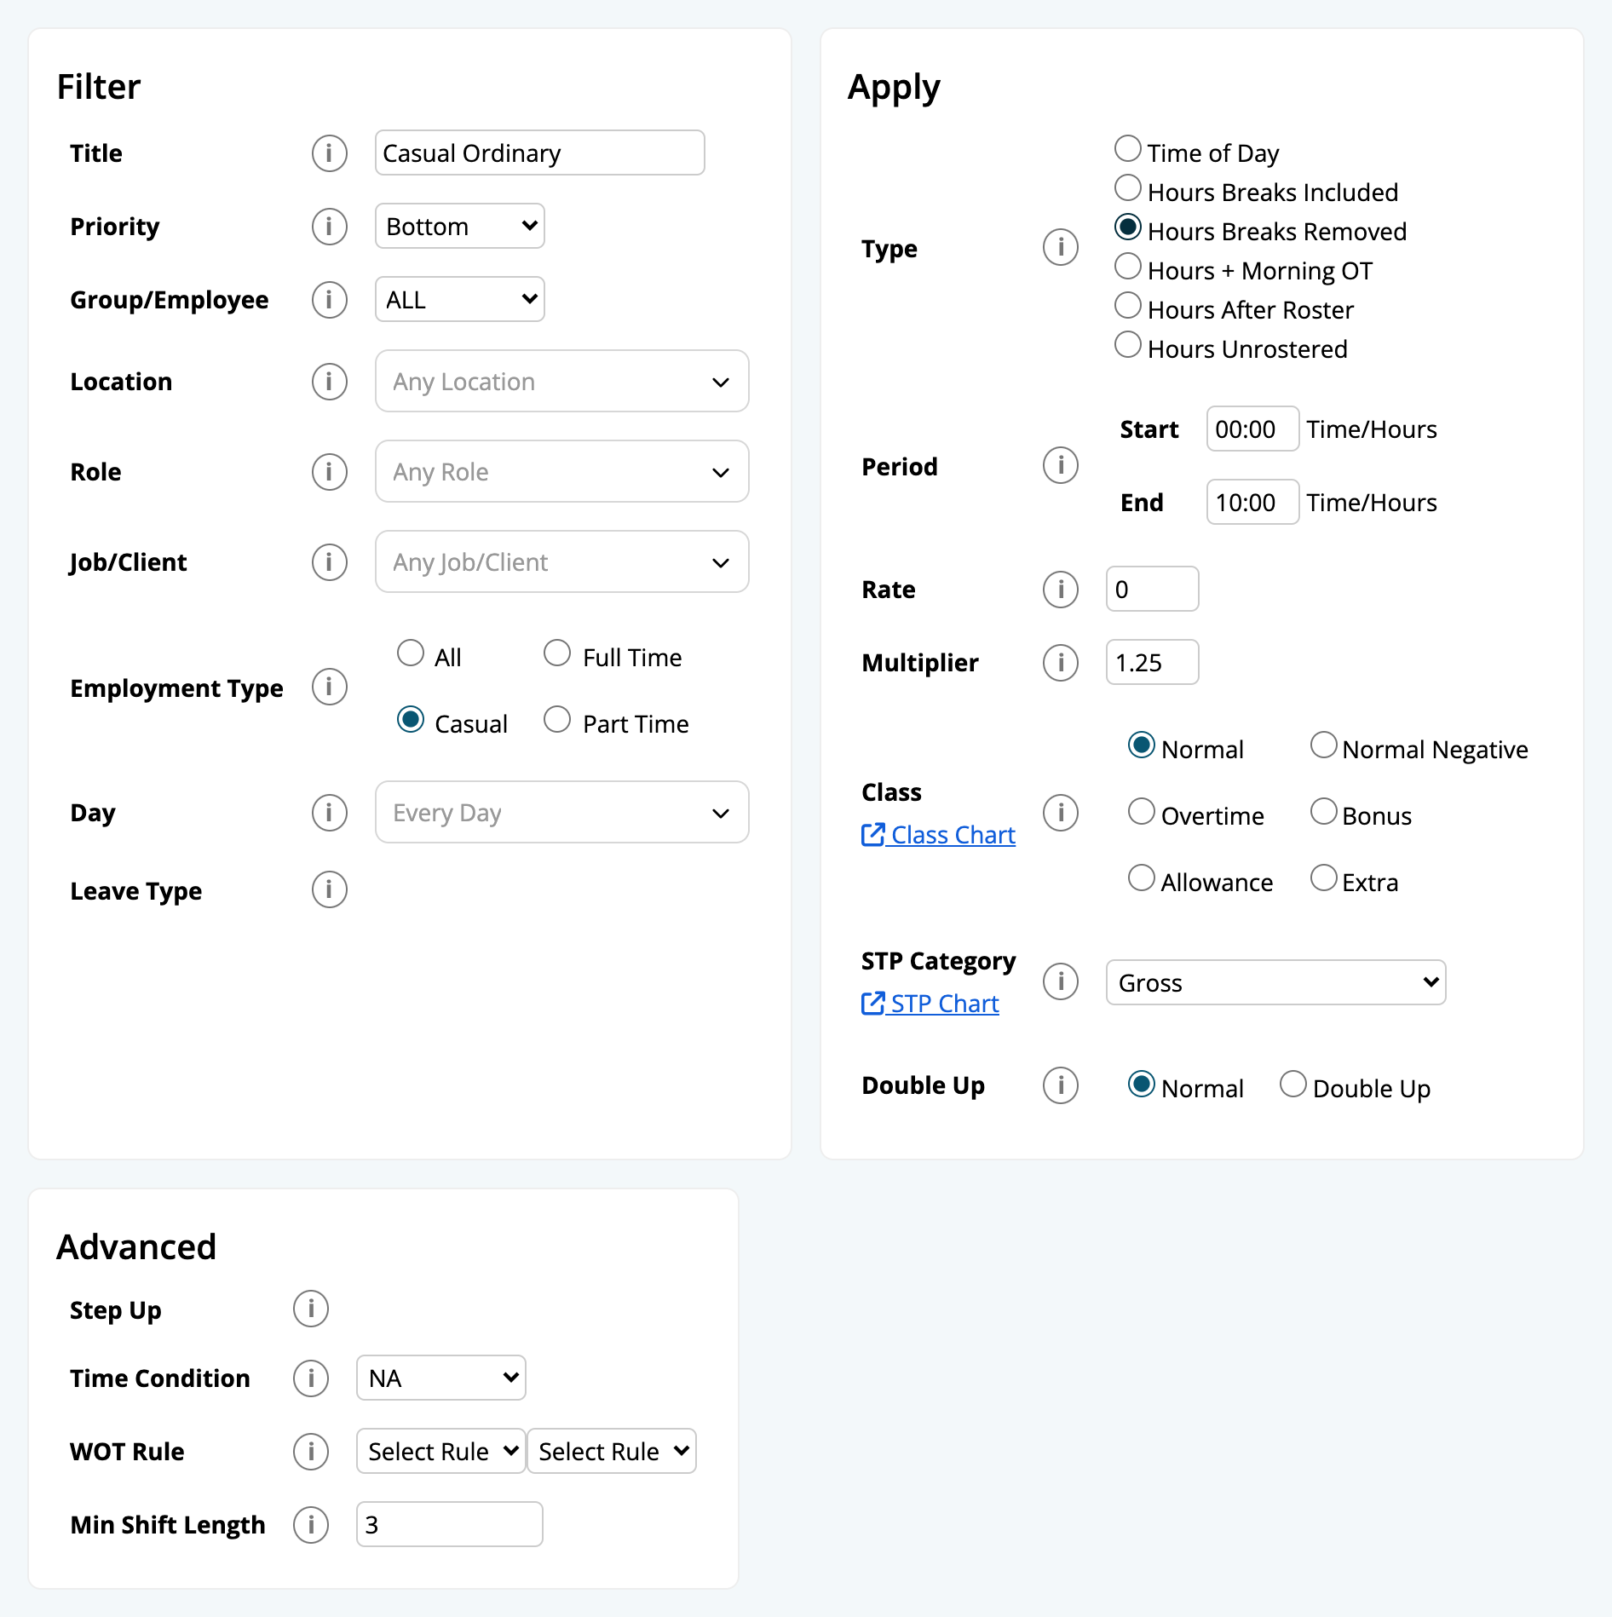1612x1617 pixels.
Task: Select the Hours Unrostered type option
Action: pos(1128,345)
